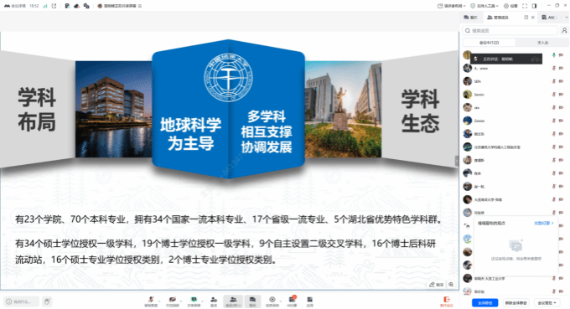Click the search members input field
Screen dimensions: 570x309
coord(510,30)
